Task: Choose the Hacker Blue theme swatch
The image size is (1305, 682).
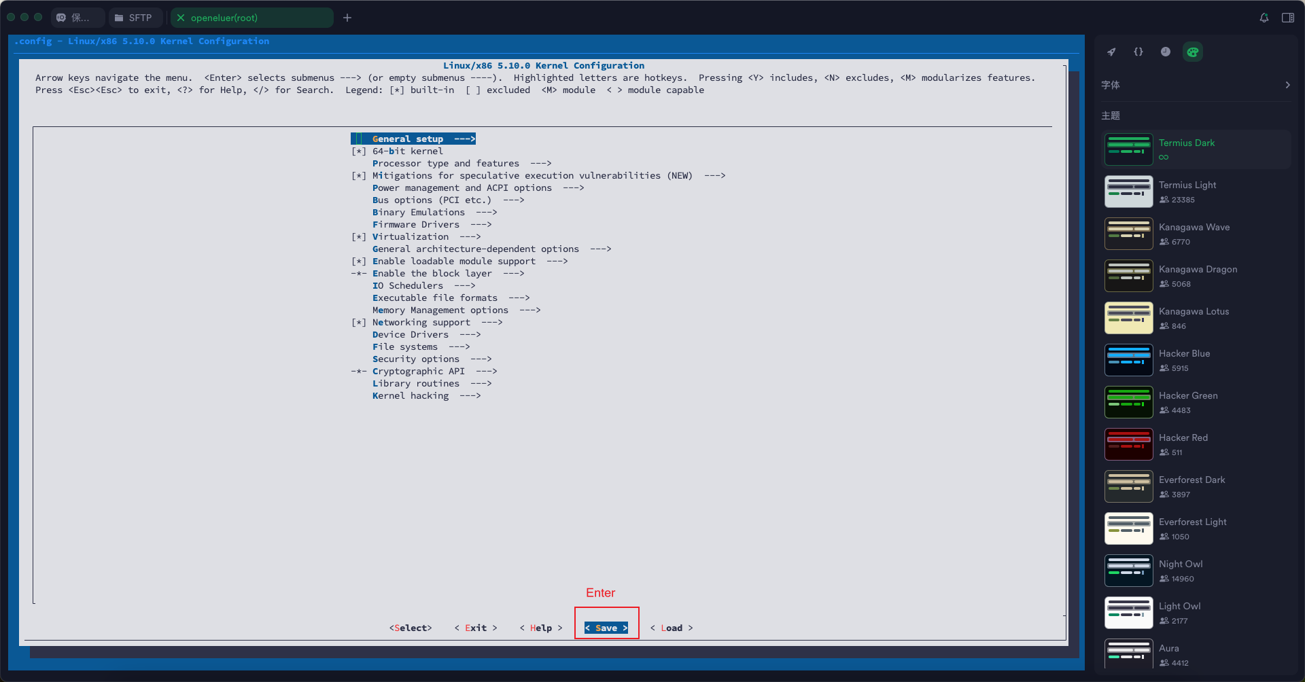Action: tap(1128, 360)
